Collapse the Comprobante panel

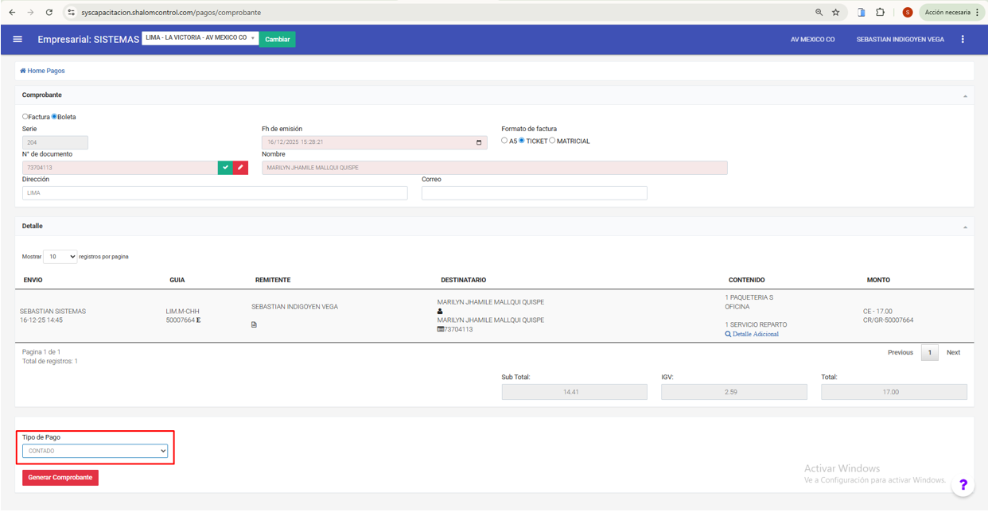pos(965,96)
